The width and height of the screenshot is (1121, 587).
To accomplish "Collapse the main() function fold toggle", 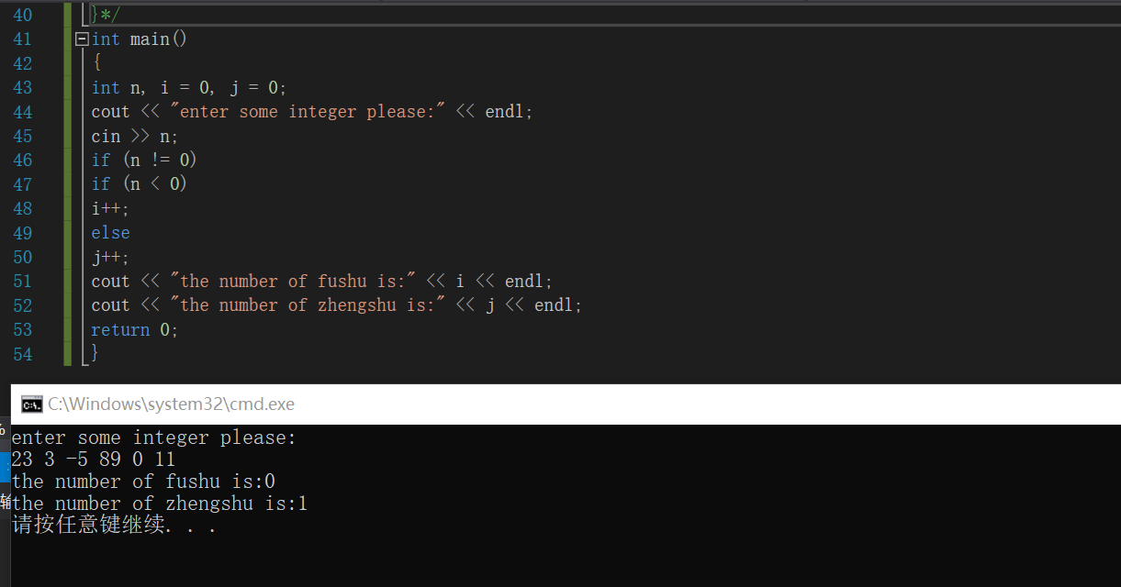I will pos(82,39).
